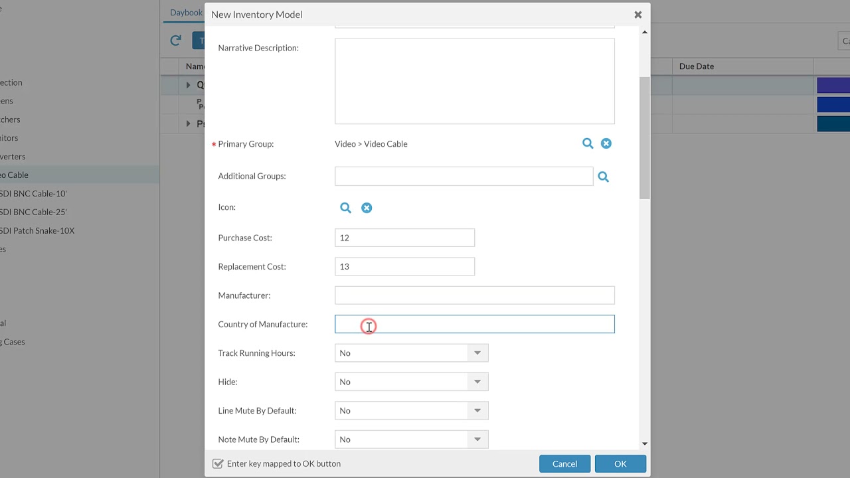Clear the Primary Group with the X icon
The height and width of the screenshot is (478, 850).
coord(606,143)
